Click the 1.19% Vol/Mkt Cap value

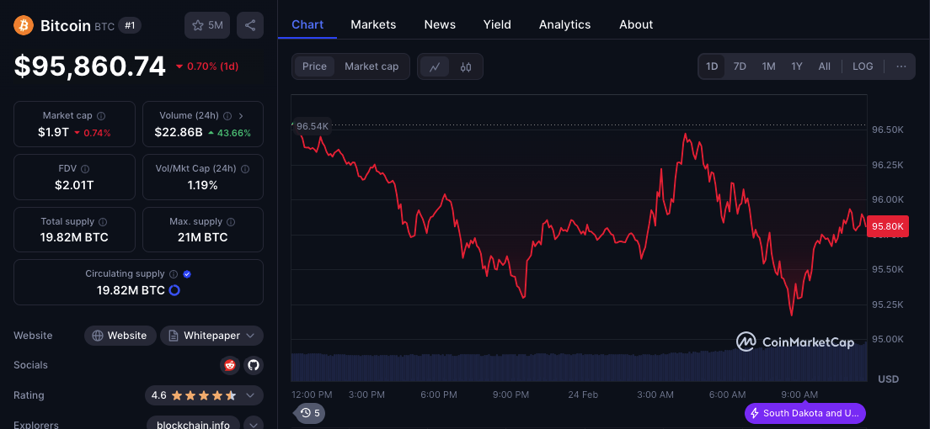203,185
